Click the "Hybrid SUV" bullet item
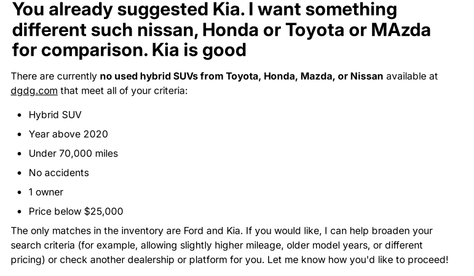The width and height of the screenshot is (474, 276). pyautogui.click(x=55, y=115)
